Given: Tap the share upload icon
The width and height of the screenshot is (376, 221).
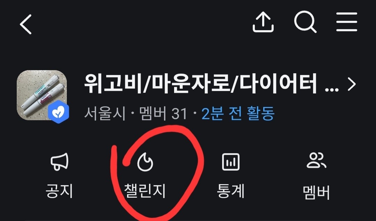Looking at the screenshot, I should click(263, 22).
